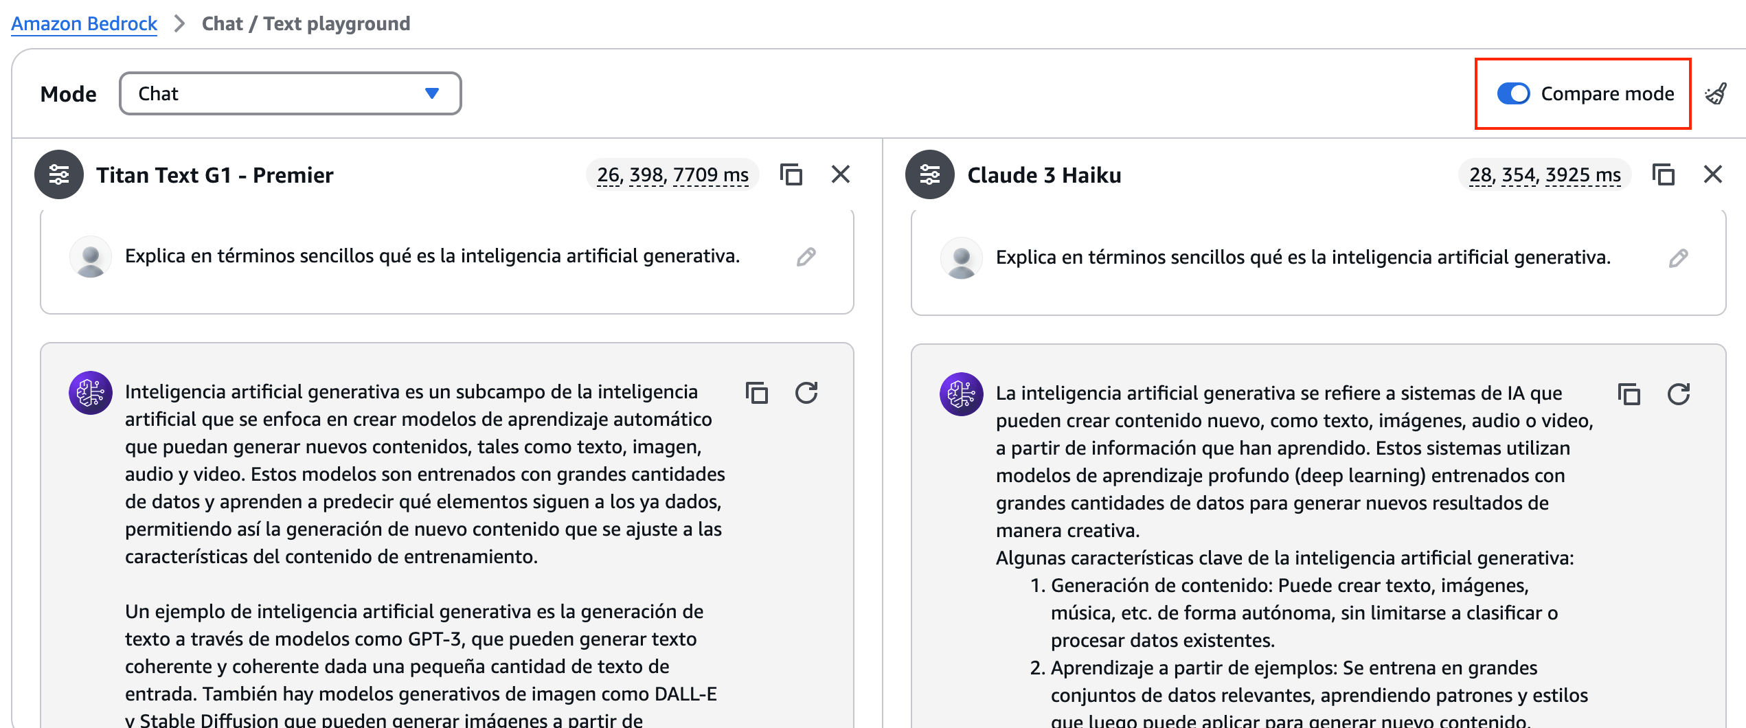
Task: Copy the Titan model response
Action: (757, 393)
